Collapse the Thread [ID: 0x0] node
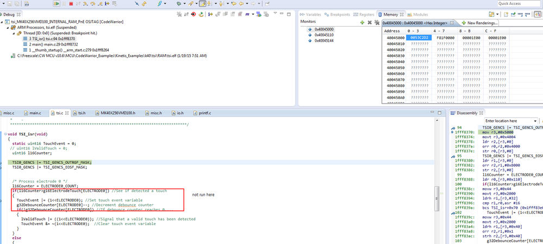Image resolution: width=543 pixels, height=244 pixels. [14, 33]
